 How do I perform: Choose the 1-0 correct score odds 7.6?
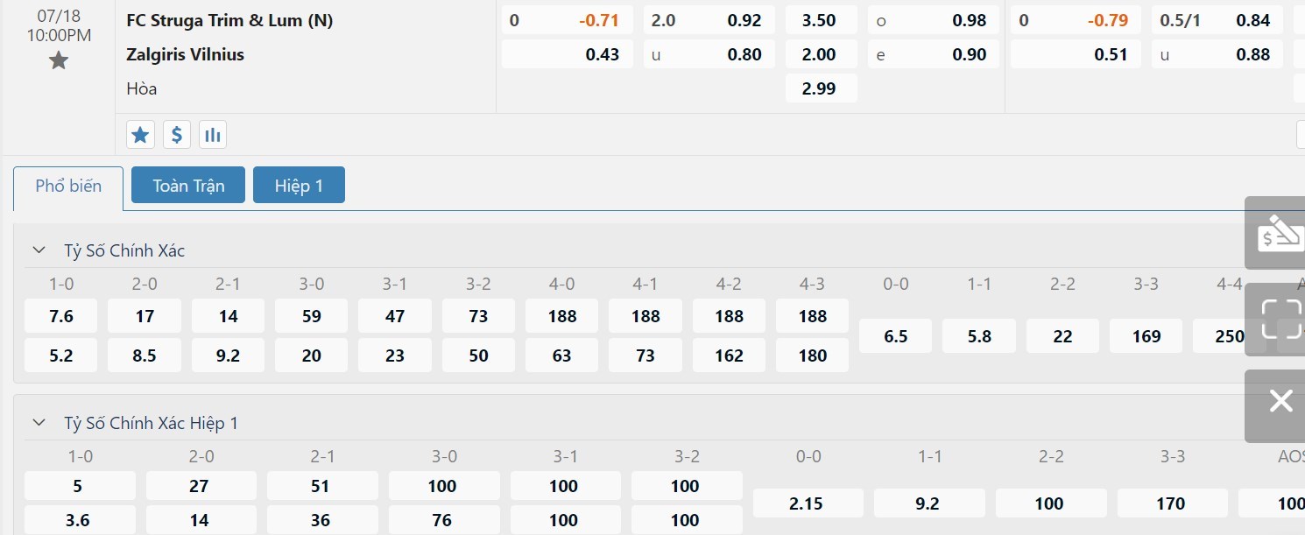tap(61, 316)
